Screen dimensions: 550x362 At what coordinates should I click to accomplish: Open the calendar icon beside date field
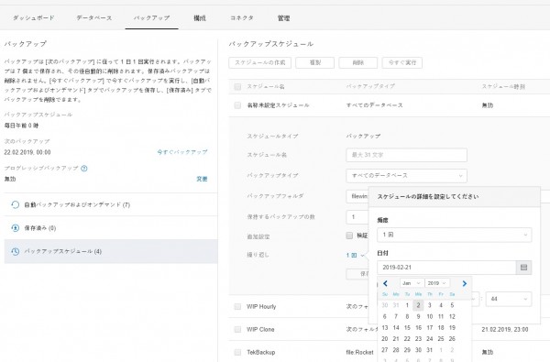[523, 268]
